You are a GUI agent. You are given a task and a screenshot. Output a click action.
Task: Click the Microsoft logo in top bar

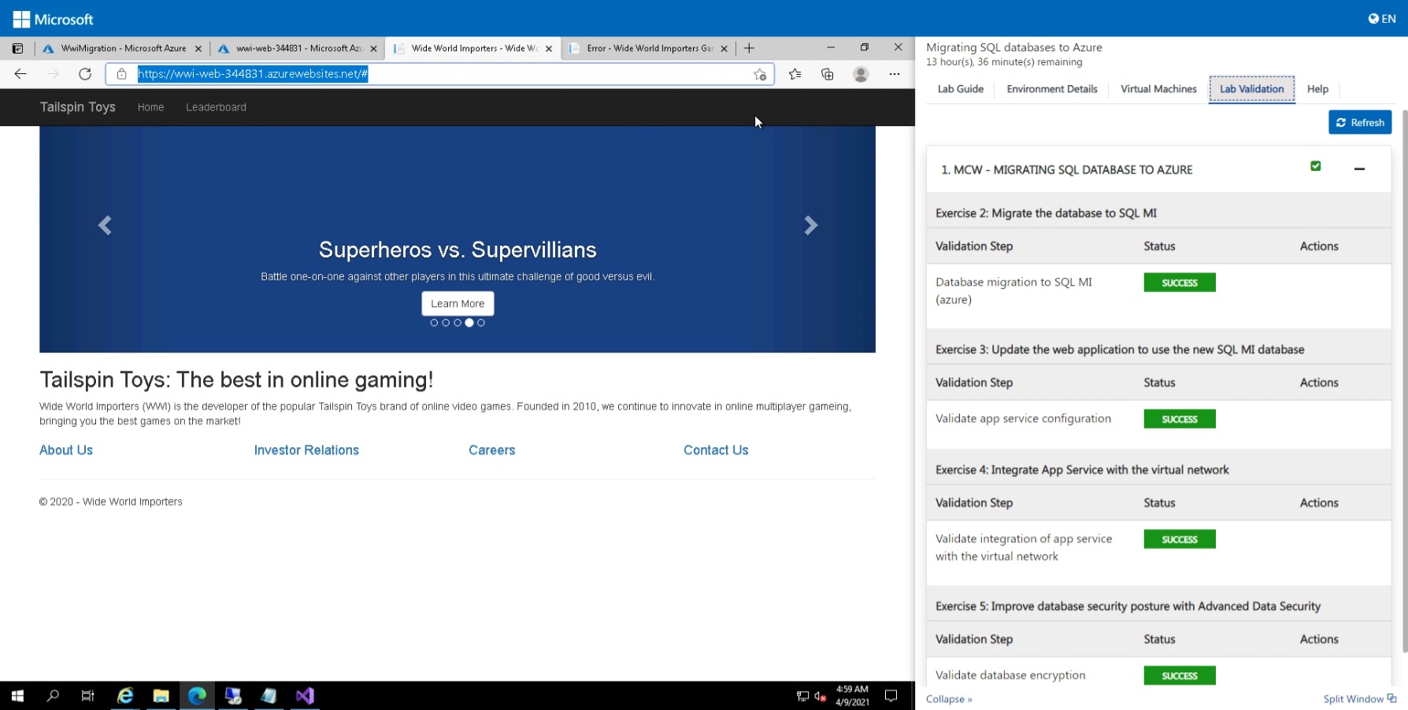tap(54, 19)
